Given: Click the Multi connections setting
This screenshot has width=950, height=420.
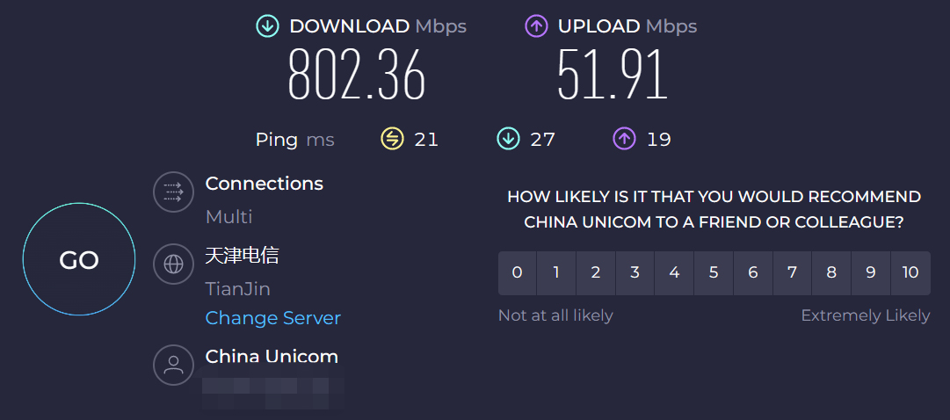Looking at the screenshot, I should [x=228, y=216].
